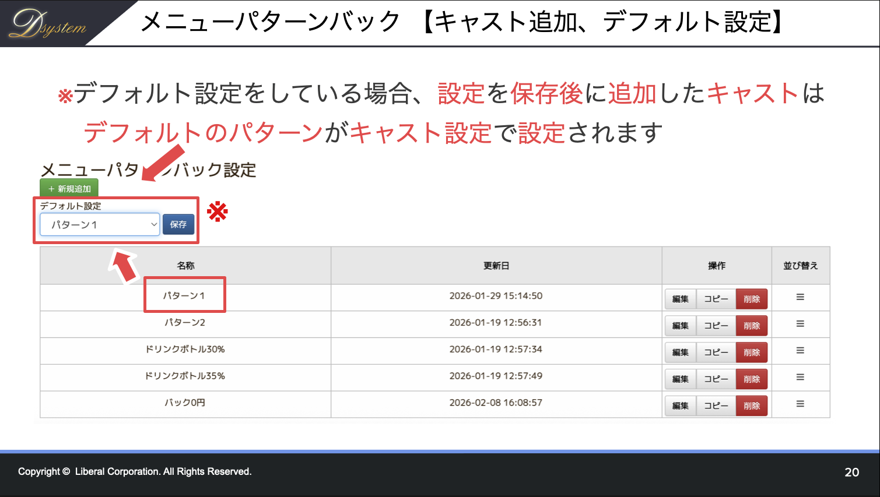The image size is (880, 497).
Task: Click the page number 20
Action: point(852,473)
